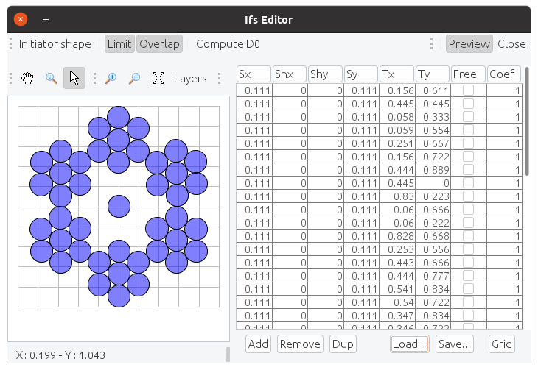
Task: Click the center circle in the preview
Action: pyautogui.click(x=119, y=206)
